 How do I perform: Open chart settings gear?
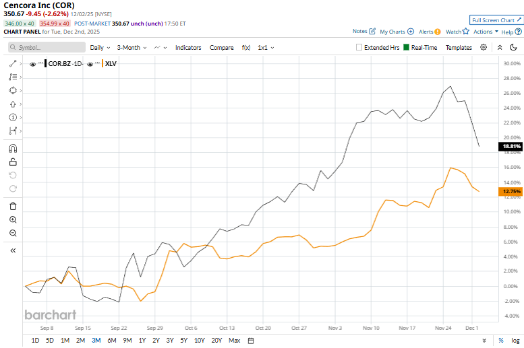tap(484, 47)
